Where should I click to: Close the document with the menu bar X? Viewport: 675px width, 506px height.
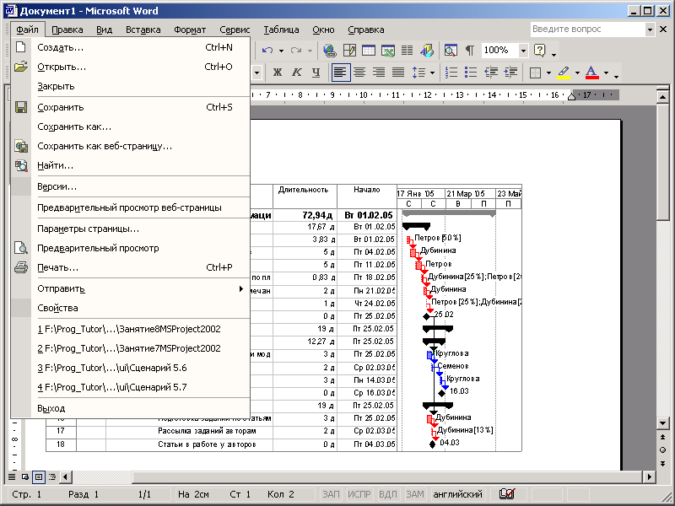tap(663, 30)
